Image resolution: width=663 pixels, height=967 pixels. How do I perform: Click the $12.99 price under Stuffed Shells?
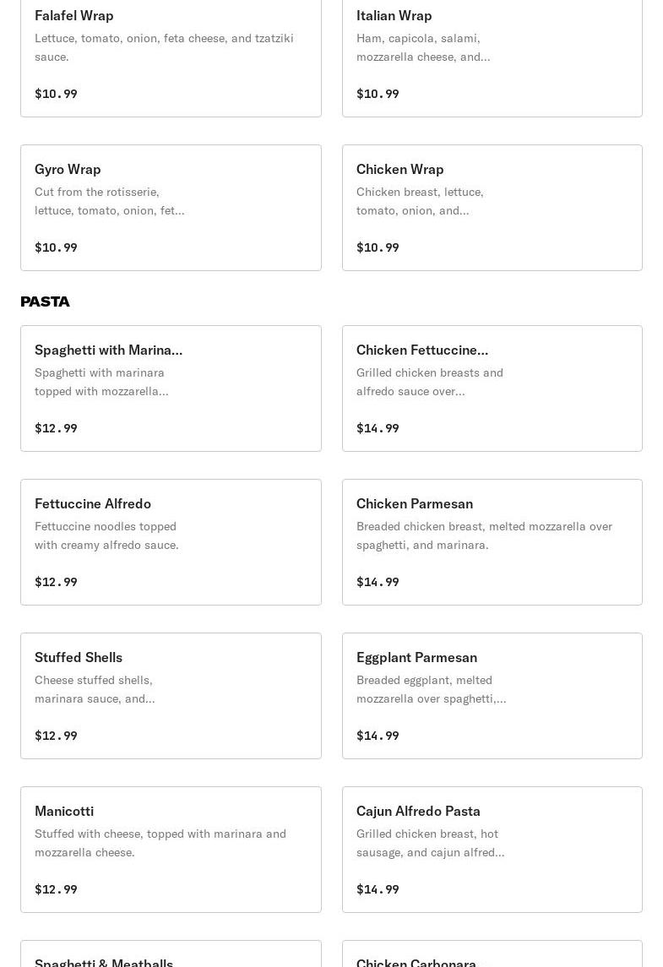click(56, 736)
